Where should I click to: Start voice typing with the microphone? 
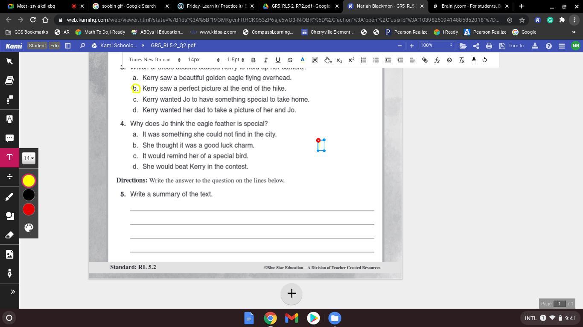coord(474,60)
